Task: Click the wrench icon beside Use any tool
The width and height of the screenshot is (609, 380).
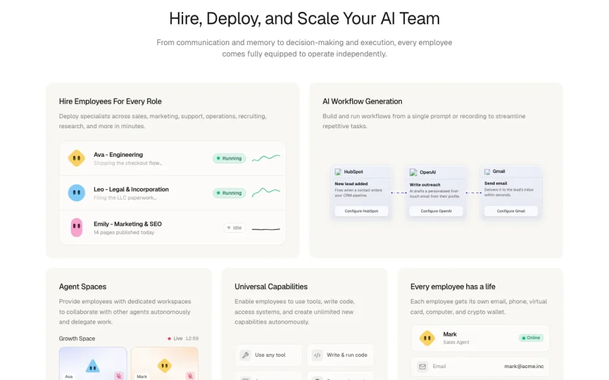Action: coord(246,355)
